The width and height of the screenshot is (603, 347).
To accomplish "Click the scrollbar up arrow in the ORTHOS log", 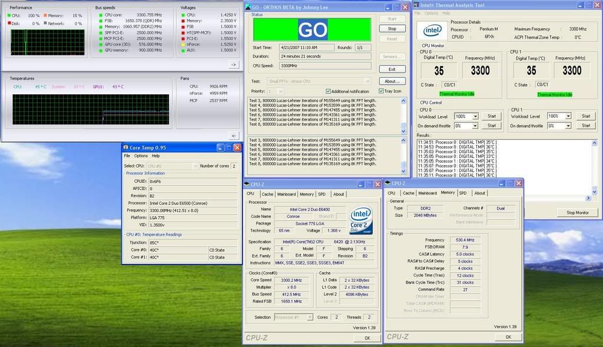I will [x=404, y=100].
